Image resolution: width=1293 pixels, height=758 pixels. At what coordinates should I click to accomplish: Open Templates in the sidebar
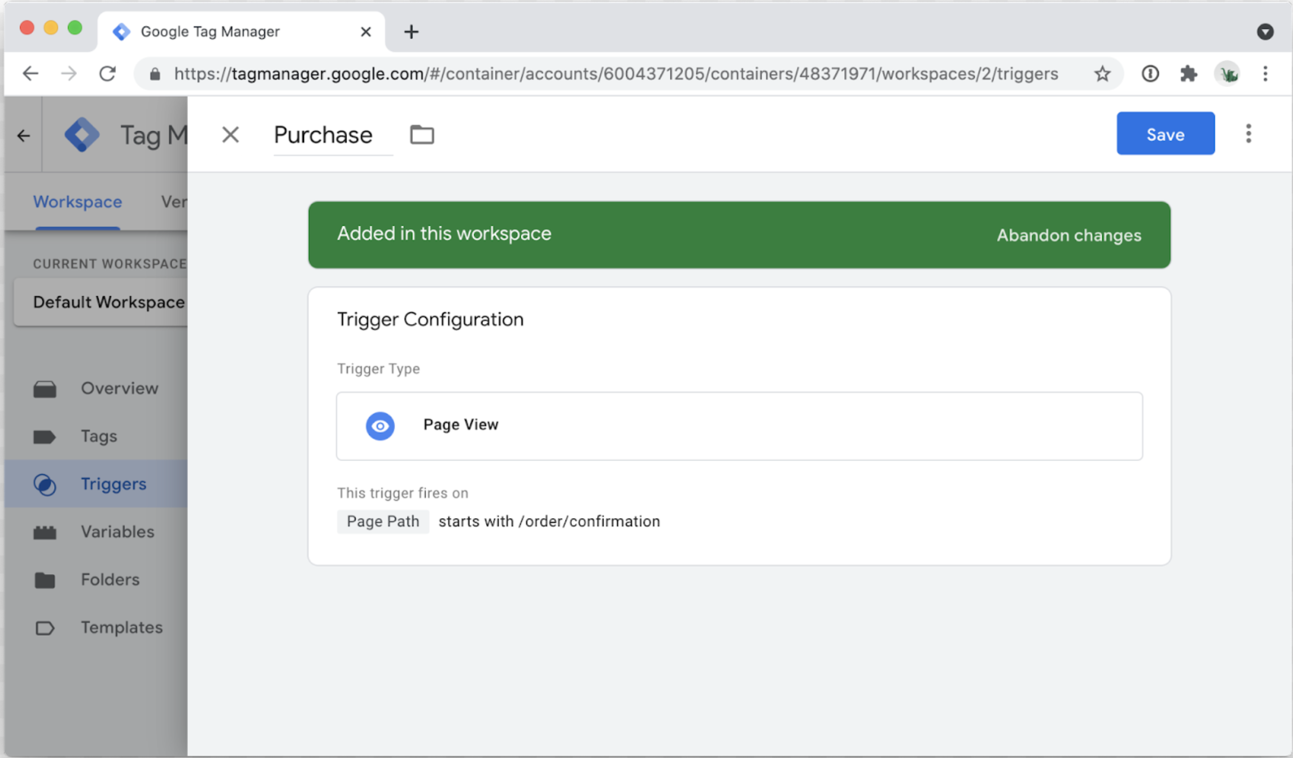click(x=96, y=627)
